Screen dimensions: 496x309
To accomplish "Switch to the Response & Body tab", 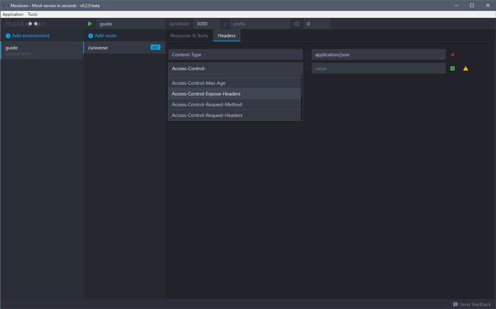I will point(189,36).
